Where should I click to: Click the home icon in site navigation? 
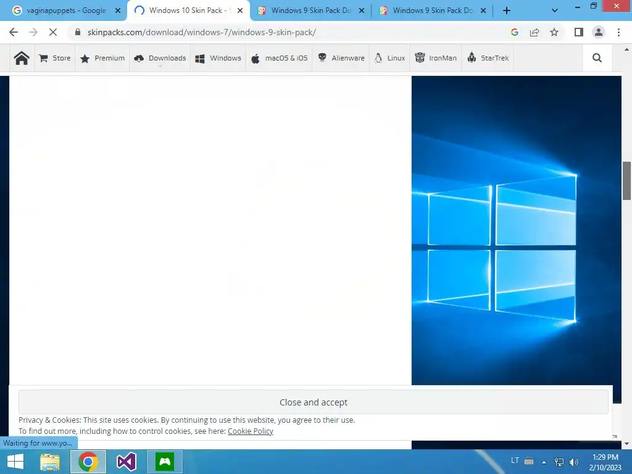pos(22,58)
